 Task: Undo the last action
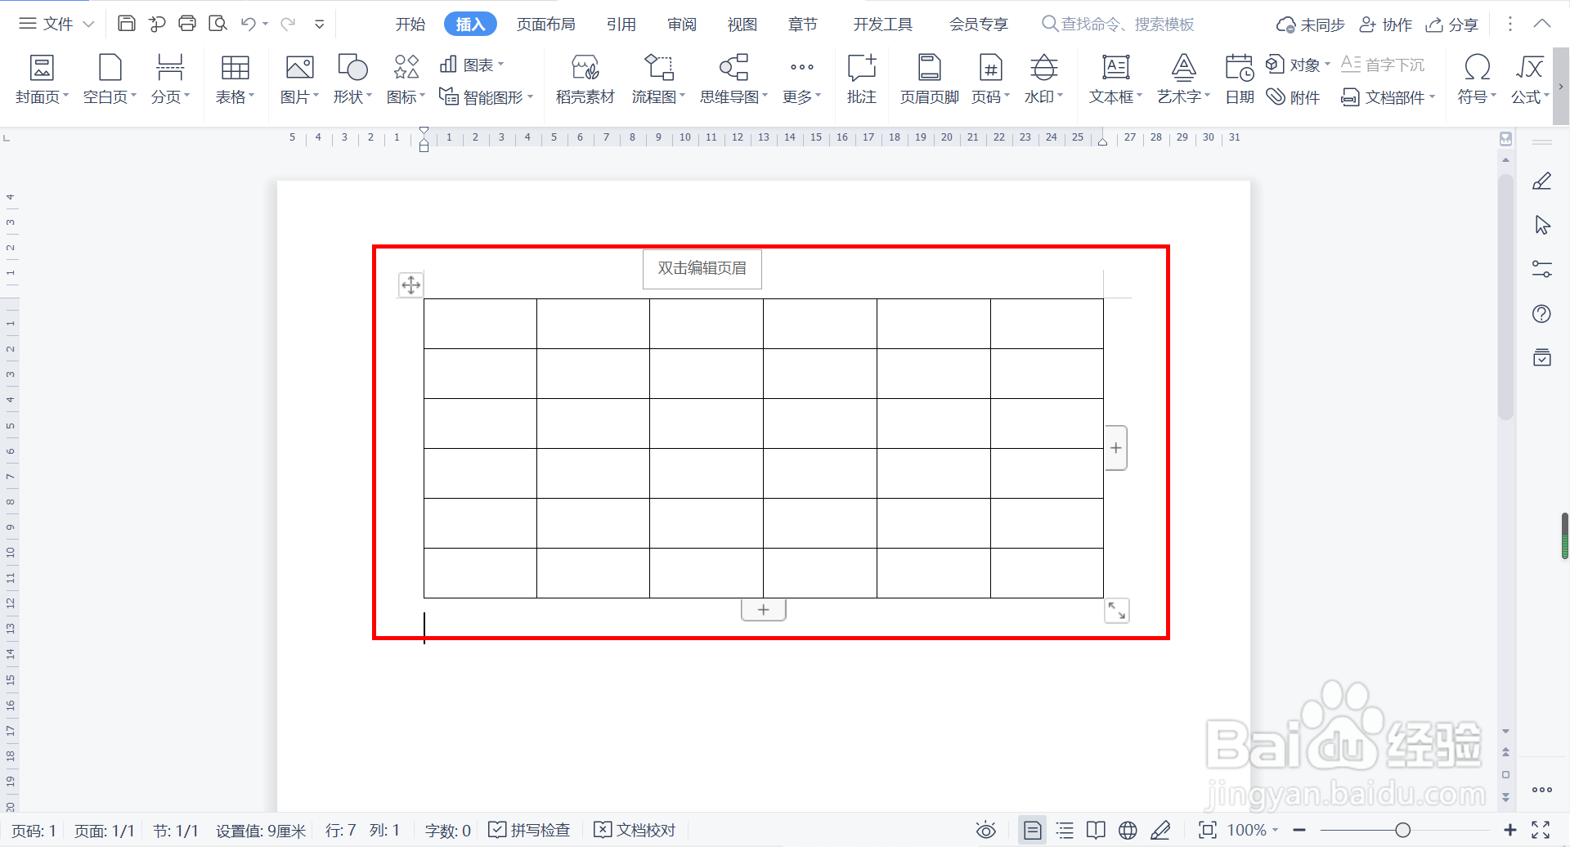click(x=249, y=24)
